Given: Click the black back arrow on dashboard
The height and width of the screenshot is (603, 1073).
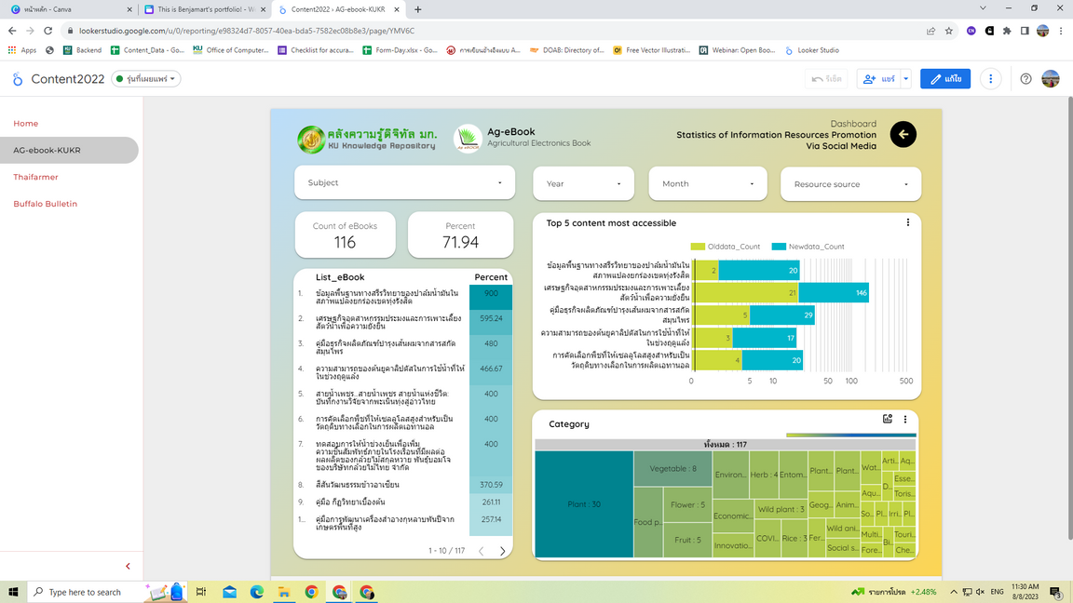Looking at the screenshot, I should coord(903,135).
